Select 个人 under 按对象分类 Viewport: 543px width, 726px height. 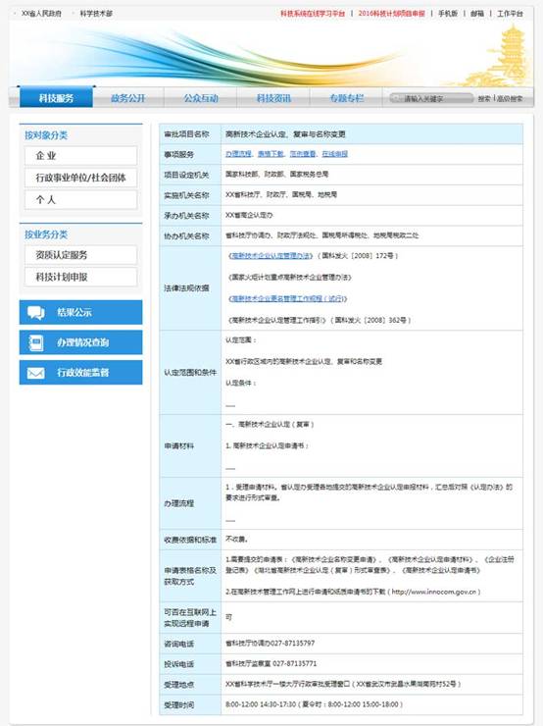pos(81,199)
